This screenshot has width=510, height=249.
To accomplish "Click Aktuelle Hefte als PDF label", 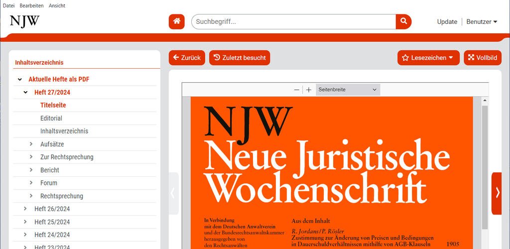I will pos(59,79).
